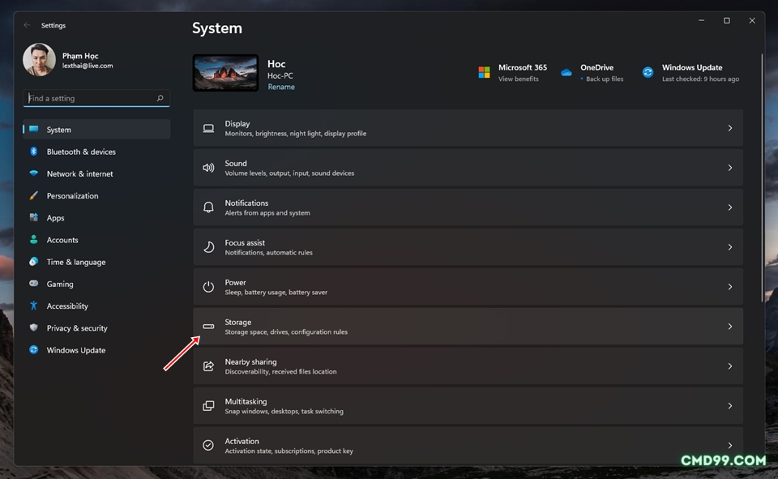Expand the Power row chevron
778x479 pixels.
[730, 287]
